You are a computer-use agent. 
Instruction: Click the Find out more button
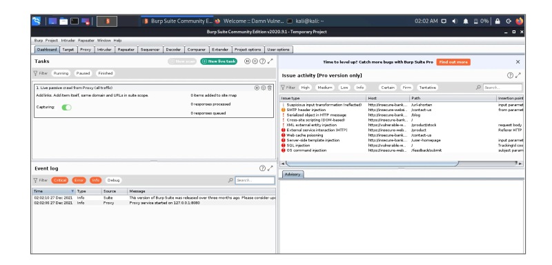pos(453,62)
